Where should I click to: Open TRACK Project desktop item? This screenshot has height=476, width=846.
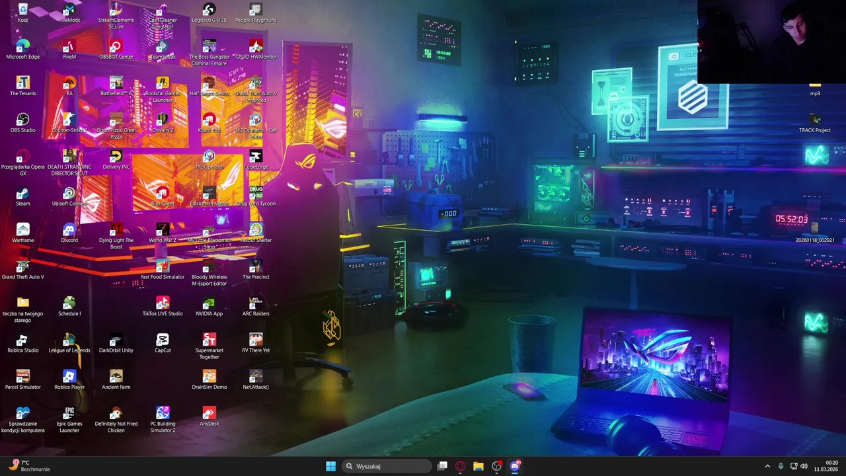(815, 123)
